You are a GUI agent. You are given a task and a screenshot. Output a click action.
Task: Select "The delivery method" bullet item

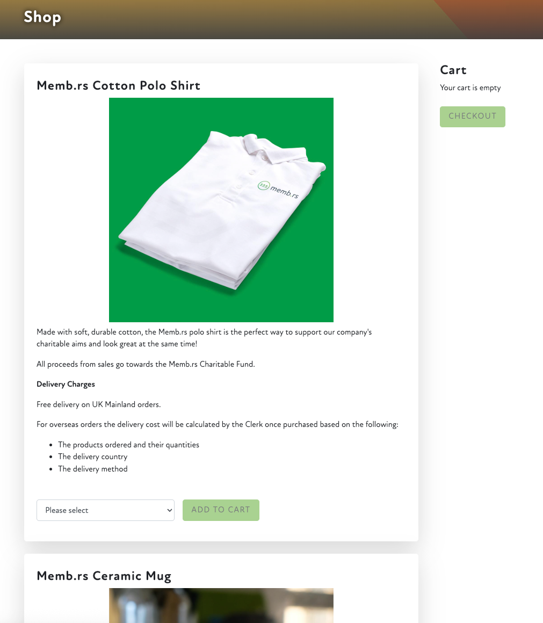(x=93, y=469)
